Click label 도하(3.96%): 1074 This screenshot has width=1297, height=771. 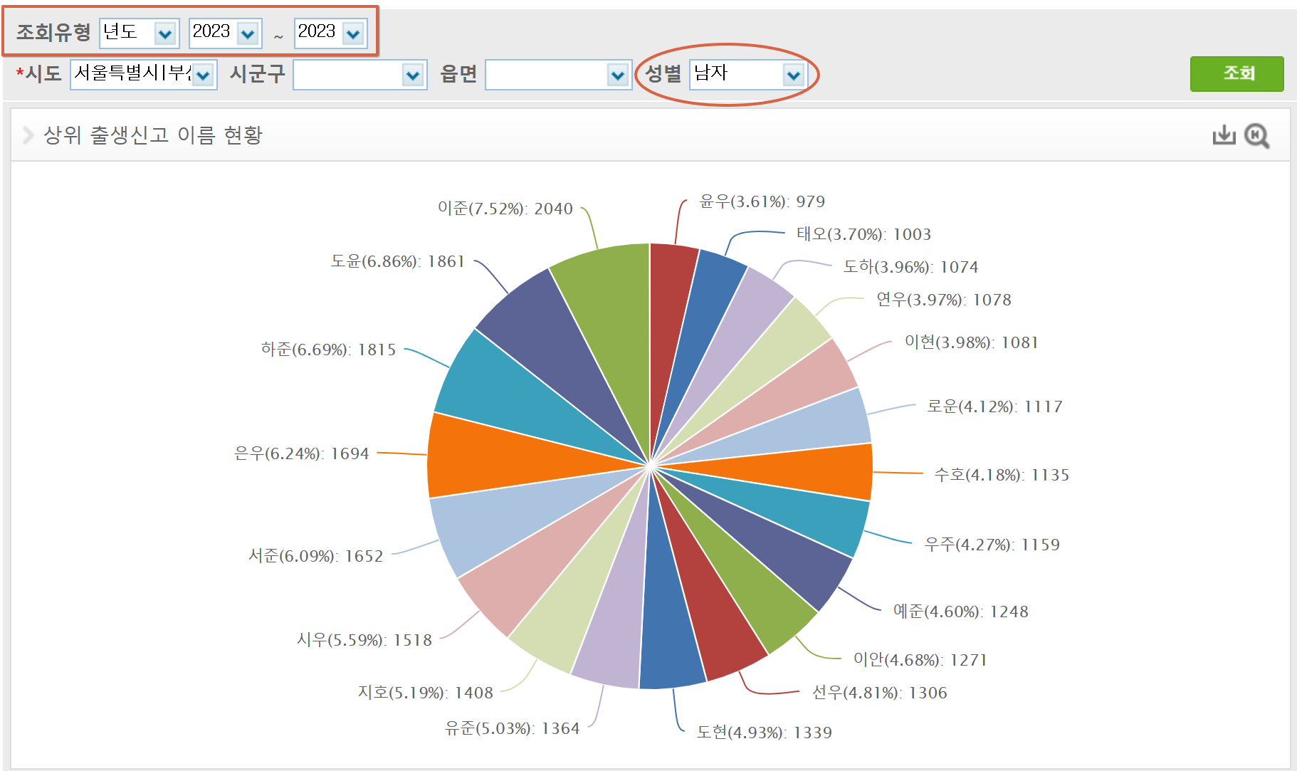click(911, 267)
